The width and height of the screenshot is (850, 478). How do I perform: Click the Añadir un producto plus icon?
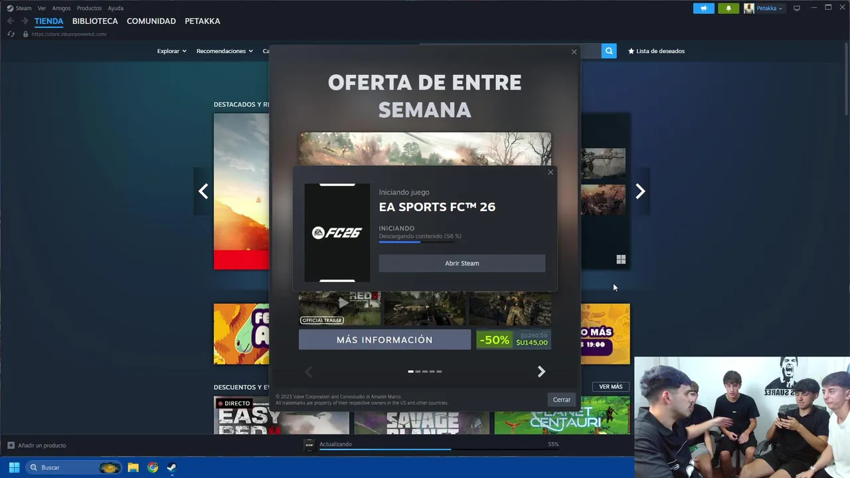(11, 445)
